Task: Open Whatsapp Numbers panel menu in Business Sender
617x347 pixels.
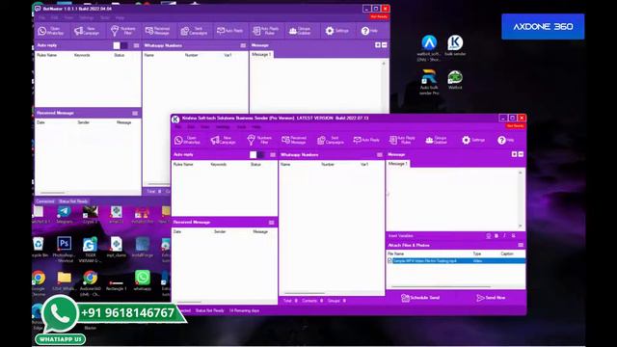Action: pyautogui.click(x=379, y=154)
